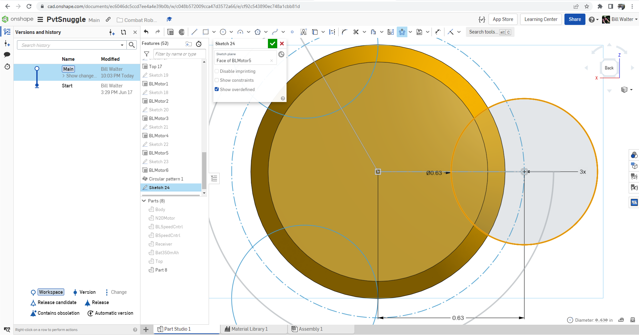The image size is (639, 335).
Task: Click the Redo arrow in sketch toolbar
Action: (158, 32)
